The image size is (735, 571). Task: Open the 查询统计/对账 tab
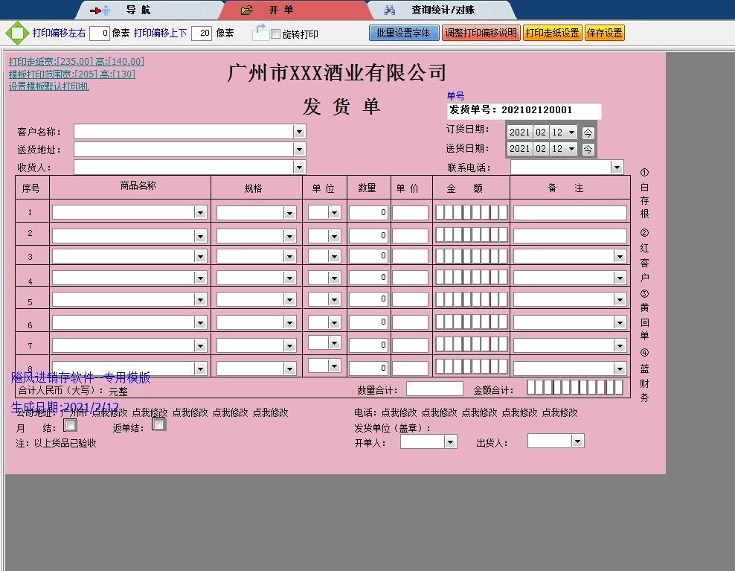[x=442, y=10]
